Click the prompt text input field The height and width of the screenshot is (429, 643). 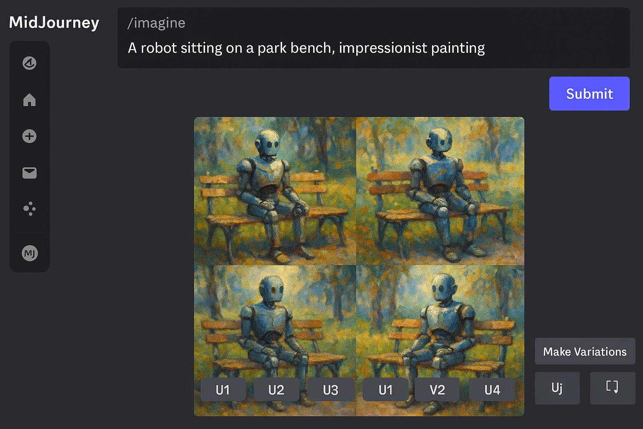click(x=374, y=38)
